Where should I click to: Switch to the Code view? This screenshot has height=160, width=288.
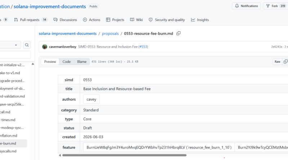tap(67, 61)
